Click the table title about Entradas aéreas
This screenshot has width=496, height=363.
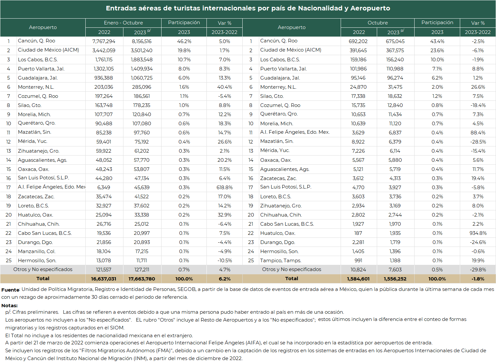(x=248, y=8)
